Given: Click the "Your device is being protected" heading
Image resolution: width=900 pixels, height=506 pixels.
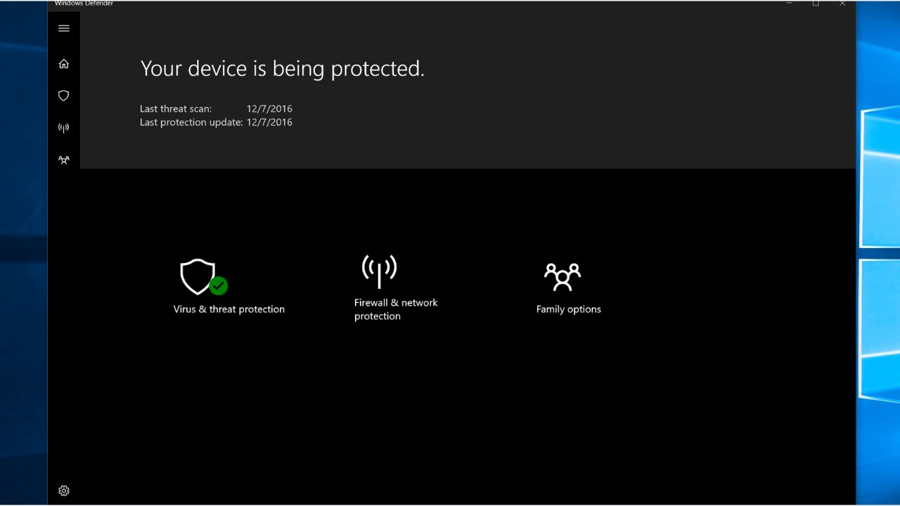Looking at the screenshot, I should (x=282, y=68).
